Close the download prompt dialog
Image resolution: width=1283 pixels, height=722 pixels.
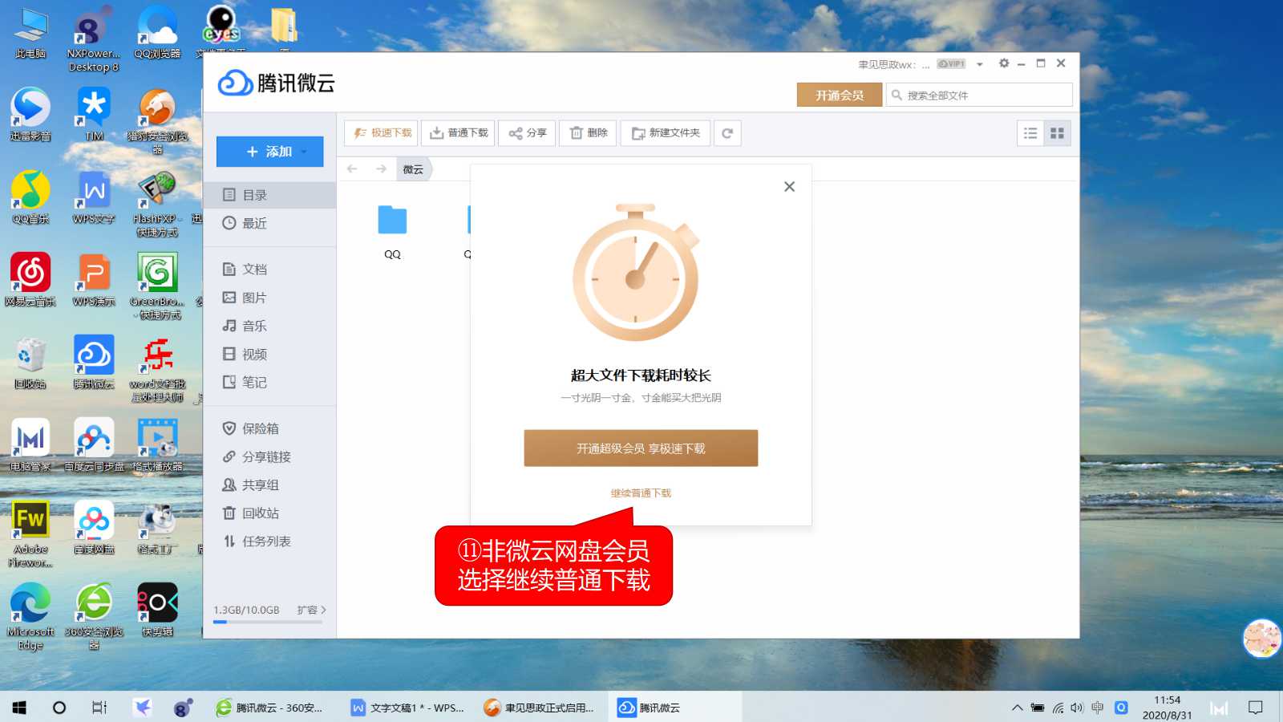coord(789,186)
